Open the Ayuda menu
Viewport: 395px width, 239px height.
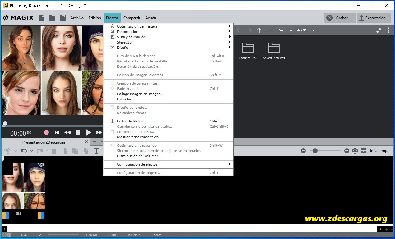[151, 18]
